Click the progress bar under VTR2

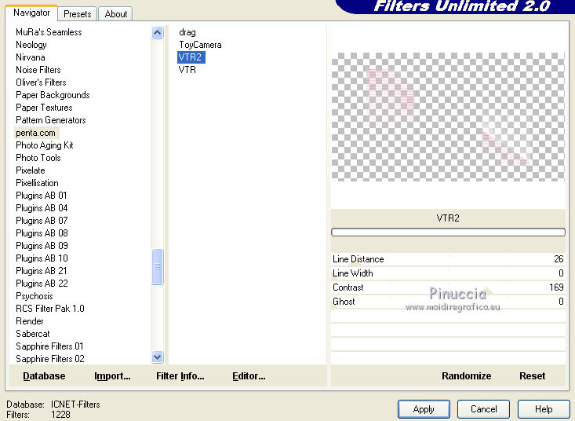pos(448,232)
